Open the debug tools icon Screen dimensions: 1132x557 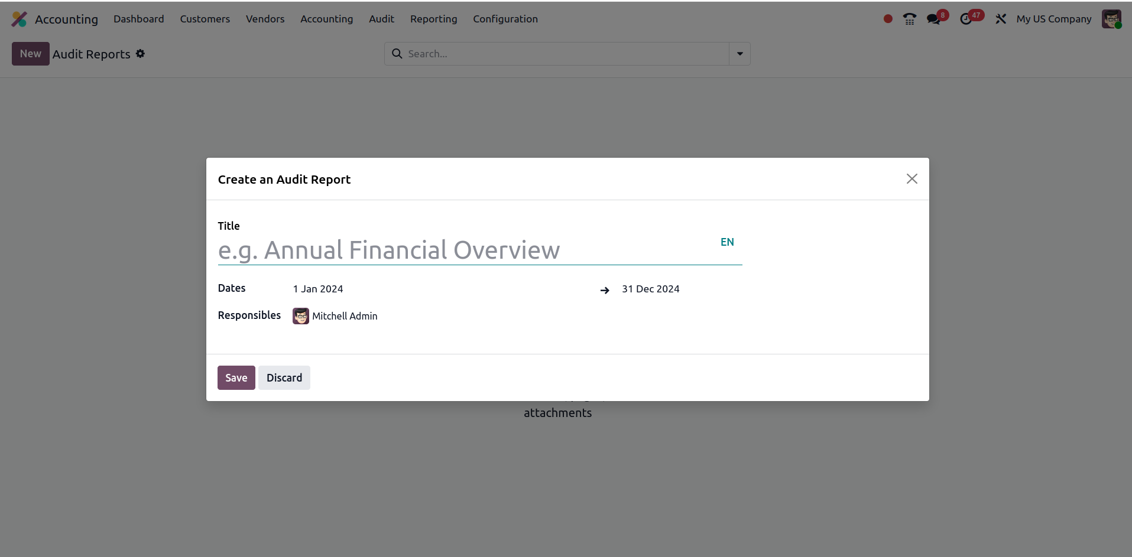[1001, 19]
